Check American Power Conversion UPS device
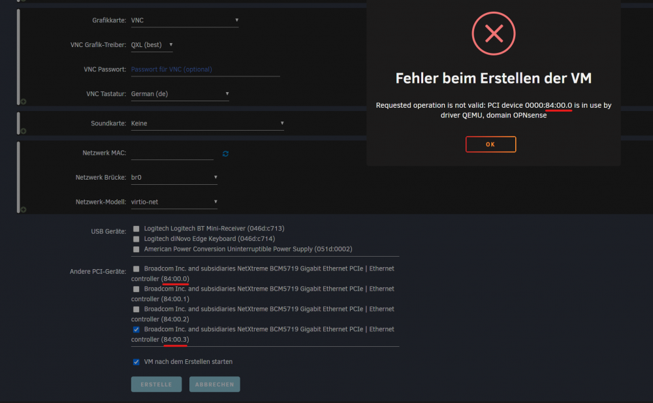This screenshot has height=403, width=653. click(136, 250)
